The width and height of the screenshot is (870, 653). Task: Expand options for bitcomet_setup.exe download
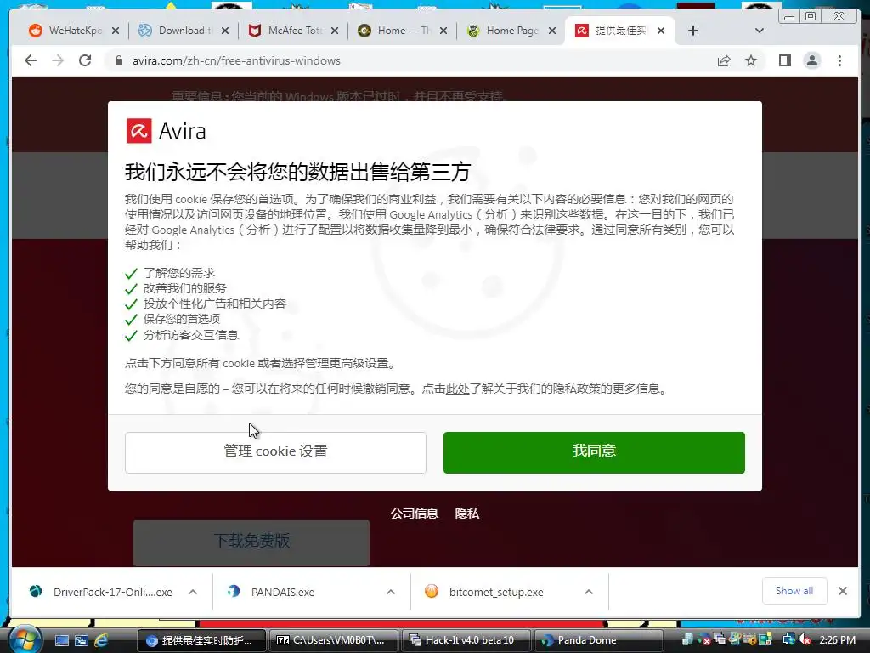(x=589, y=592)
